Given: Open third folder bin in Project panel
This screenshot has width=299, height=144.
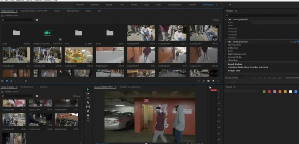Looking at the screenshot, I should click(x=79, y=33).
